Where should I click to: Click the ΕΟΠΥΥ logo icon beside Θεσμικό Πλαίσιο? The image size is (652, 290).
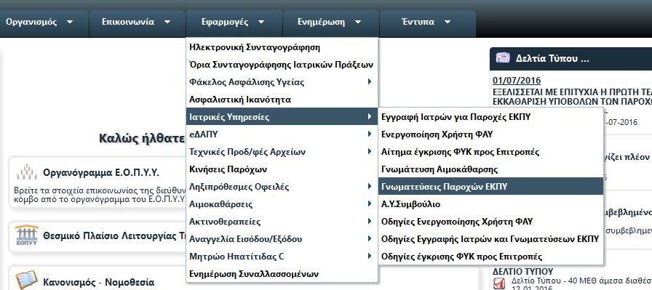(x=27, y=235)
